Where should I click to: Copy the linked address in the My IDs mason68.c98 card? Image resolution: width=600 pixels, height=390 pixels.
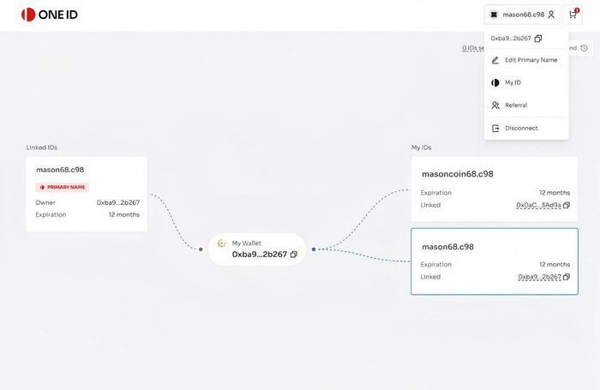tap(567, 277)
